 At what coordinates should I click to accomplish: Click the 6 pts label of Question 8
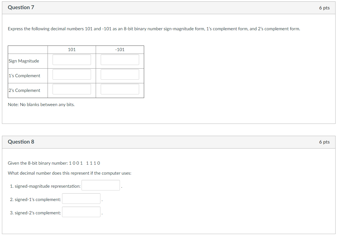coord(324,142)
